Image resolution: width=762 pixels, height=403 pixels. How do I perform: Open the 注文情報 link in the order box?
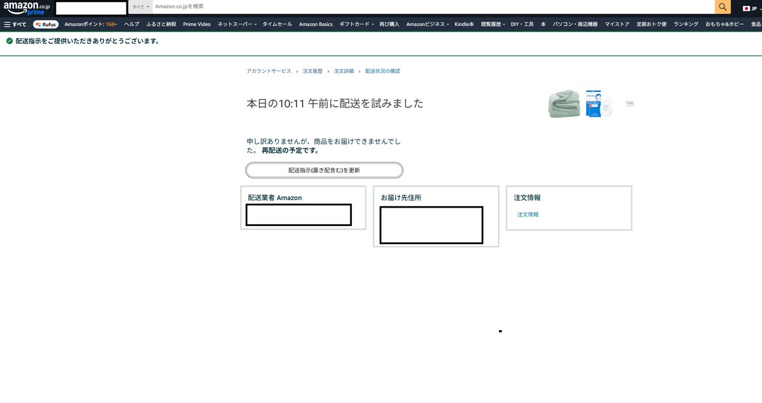pyautogui.click(x=528, y=215)
